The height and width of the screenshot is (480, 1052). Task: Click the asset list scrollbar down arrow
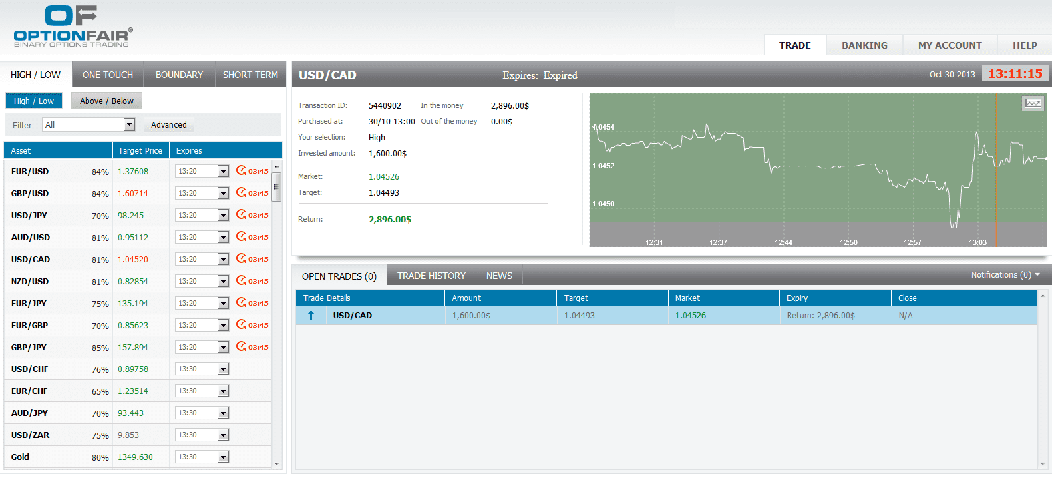277,463
